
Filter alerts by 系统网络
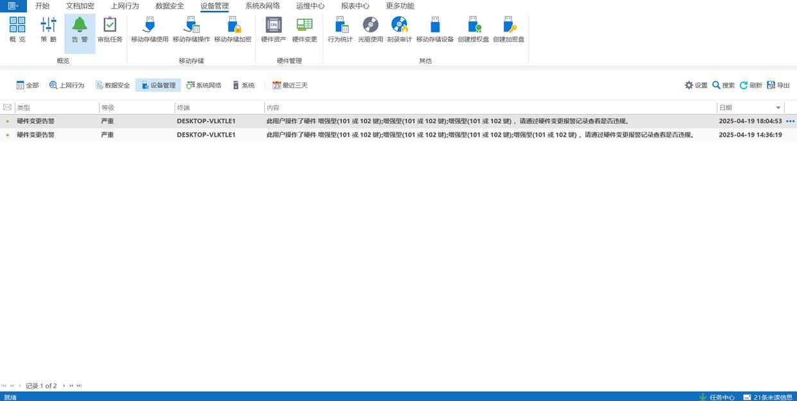point(203,85)
